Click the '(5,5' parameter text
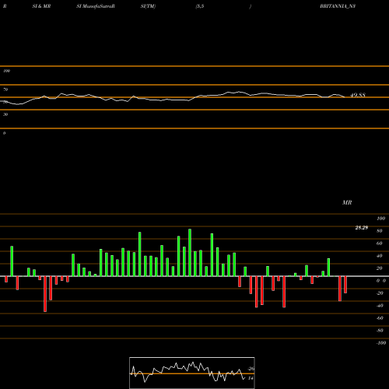This screenshot has height=389, width=389. click(200, 6)
